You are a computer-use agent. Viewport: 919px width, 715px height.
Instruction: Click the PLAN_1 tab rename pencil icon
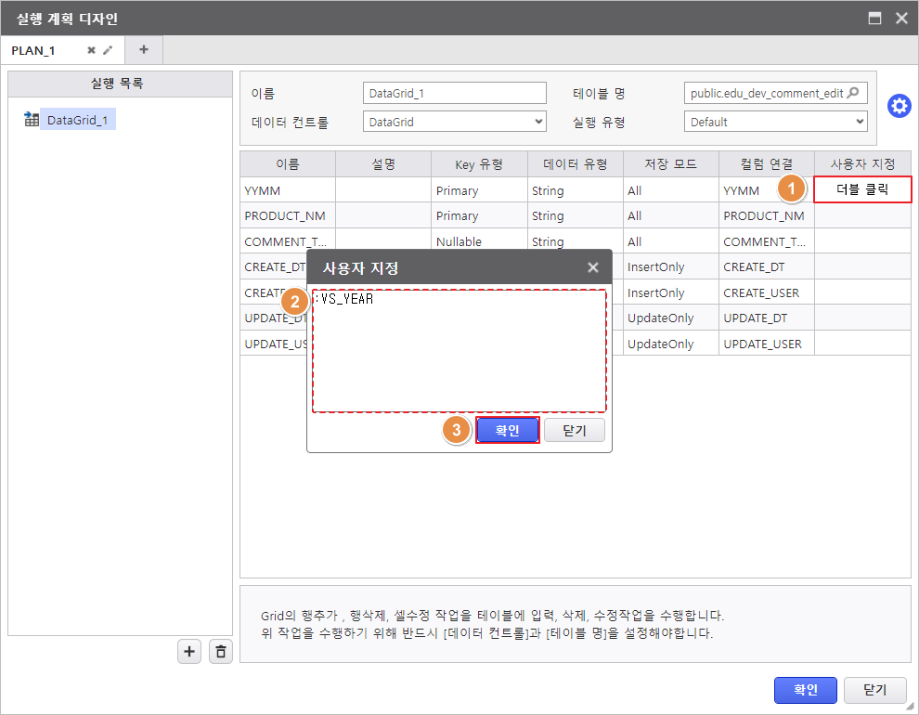pos(108,50)
